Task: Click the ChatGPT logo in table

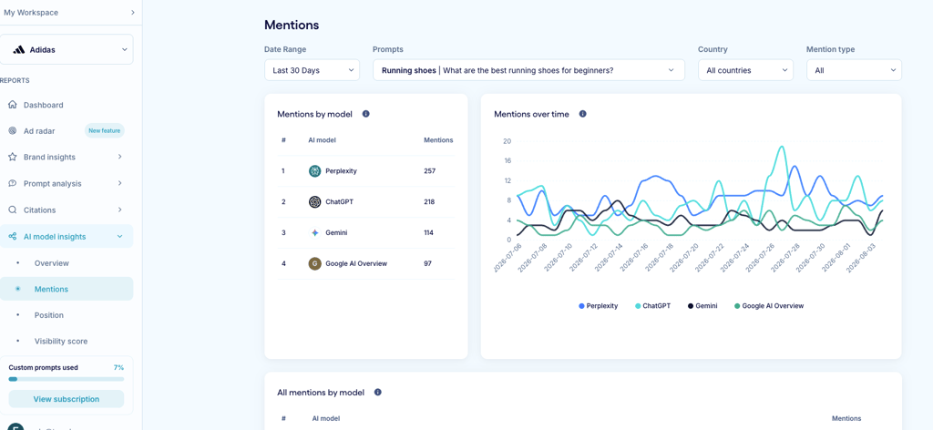Action: (314, 202)
